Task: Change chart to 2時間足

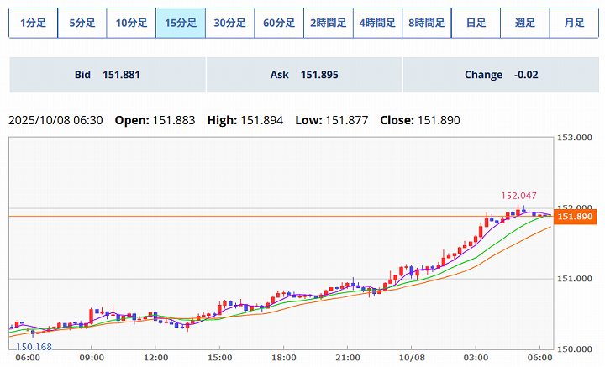Action: tap(329, 23)
